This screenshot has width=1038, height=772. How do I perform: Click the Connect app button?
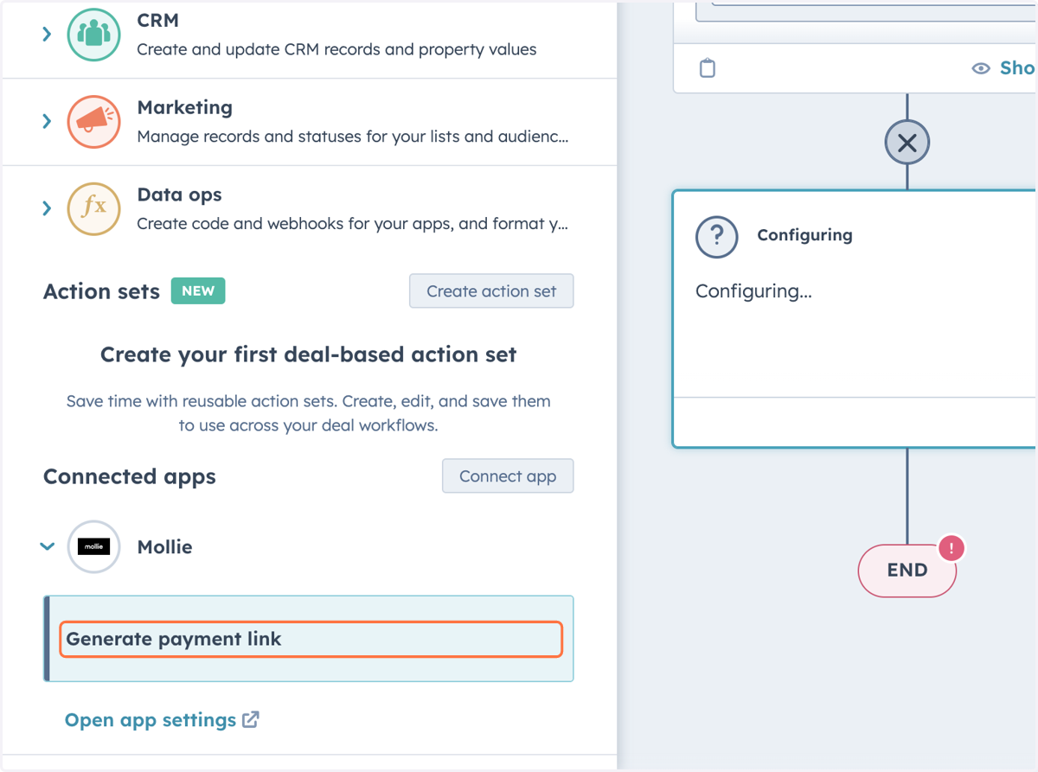pos(508,476)
